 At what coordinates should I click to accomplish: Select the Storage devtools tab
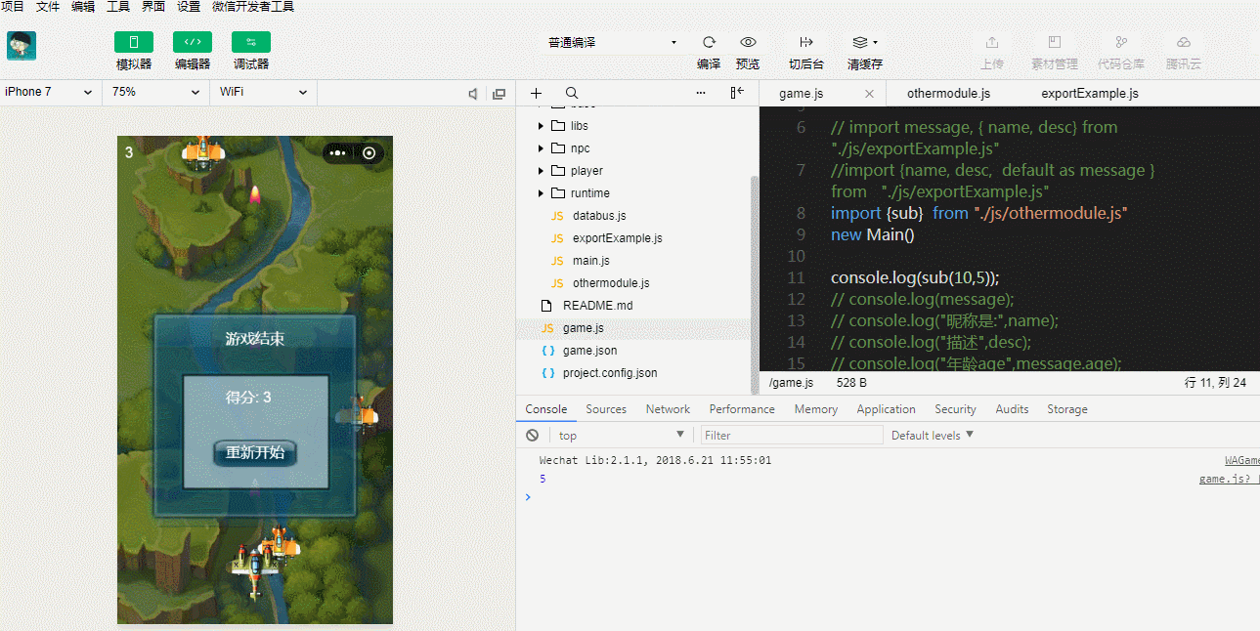tap(1066, 409)
